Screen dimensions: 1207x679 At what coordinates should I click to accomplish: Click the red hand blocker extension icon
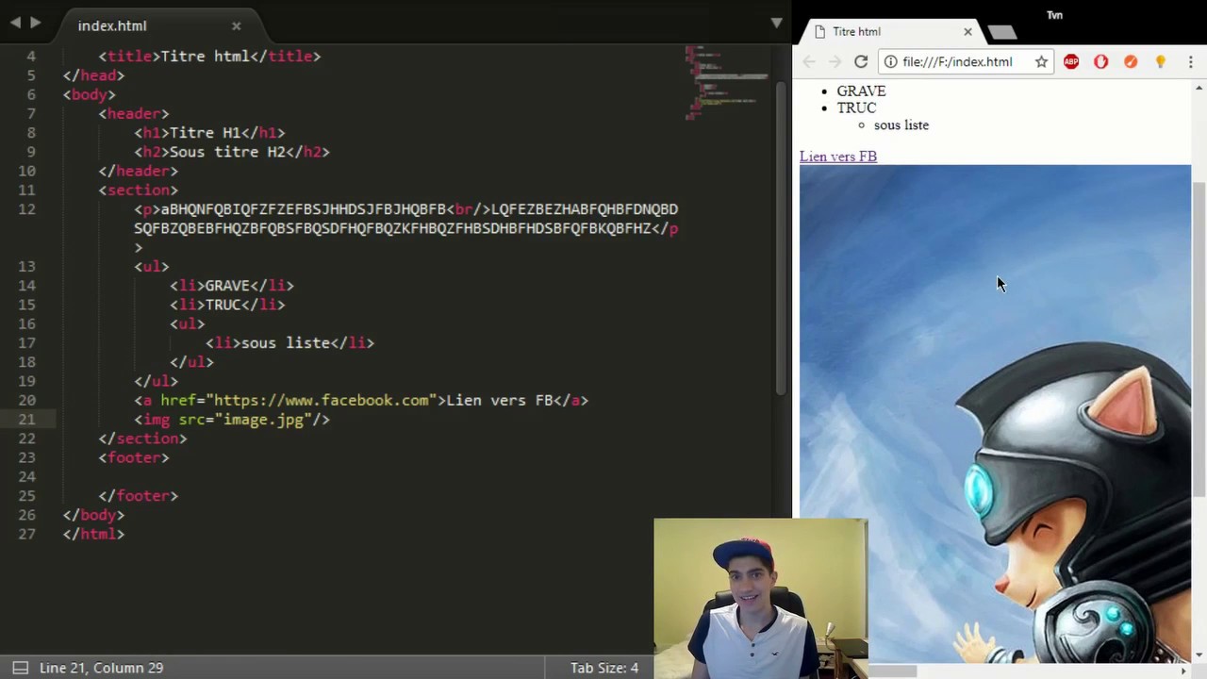coord(1100,61)
